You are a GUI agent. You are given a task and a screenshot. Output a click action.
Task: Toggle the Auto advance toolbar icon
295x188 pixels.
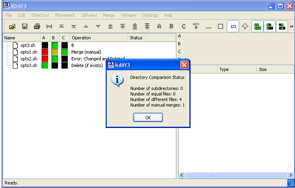tap(196, 27)
